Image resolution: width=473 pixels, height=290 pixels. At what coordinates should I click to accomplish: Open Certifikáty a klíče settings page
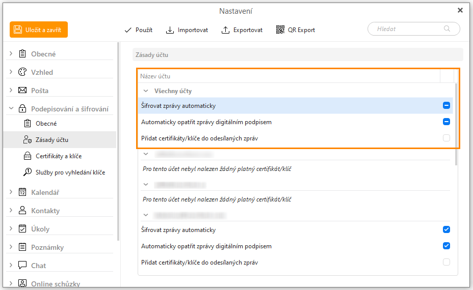pyautogui.click(x=58, y=156)
